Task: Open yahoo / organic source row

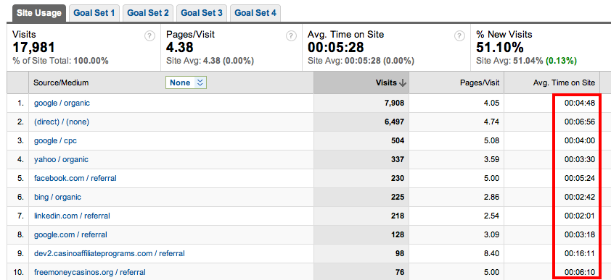Action: 61,159
